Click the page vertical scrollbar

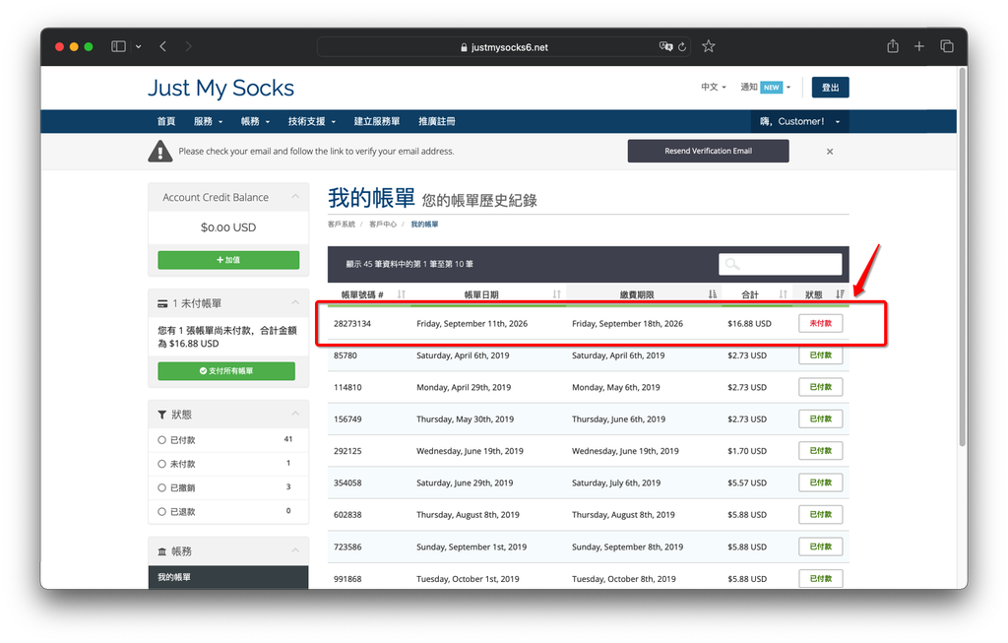tap(963, 257)
